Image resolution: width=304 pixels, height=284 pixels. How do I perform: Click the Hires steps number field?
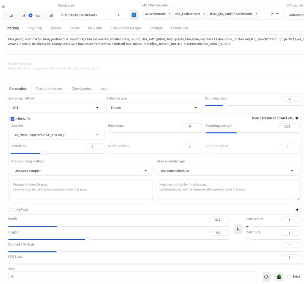192,126
